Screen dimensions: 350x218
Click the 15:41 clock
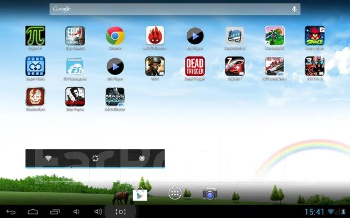[x=314, y=212]
